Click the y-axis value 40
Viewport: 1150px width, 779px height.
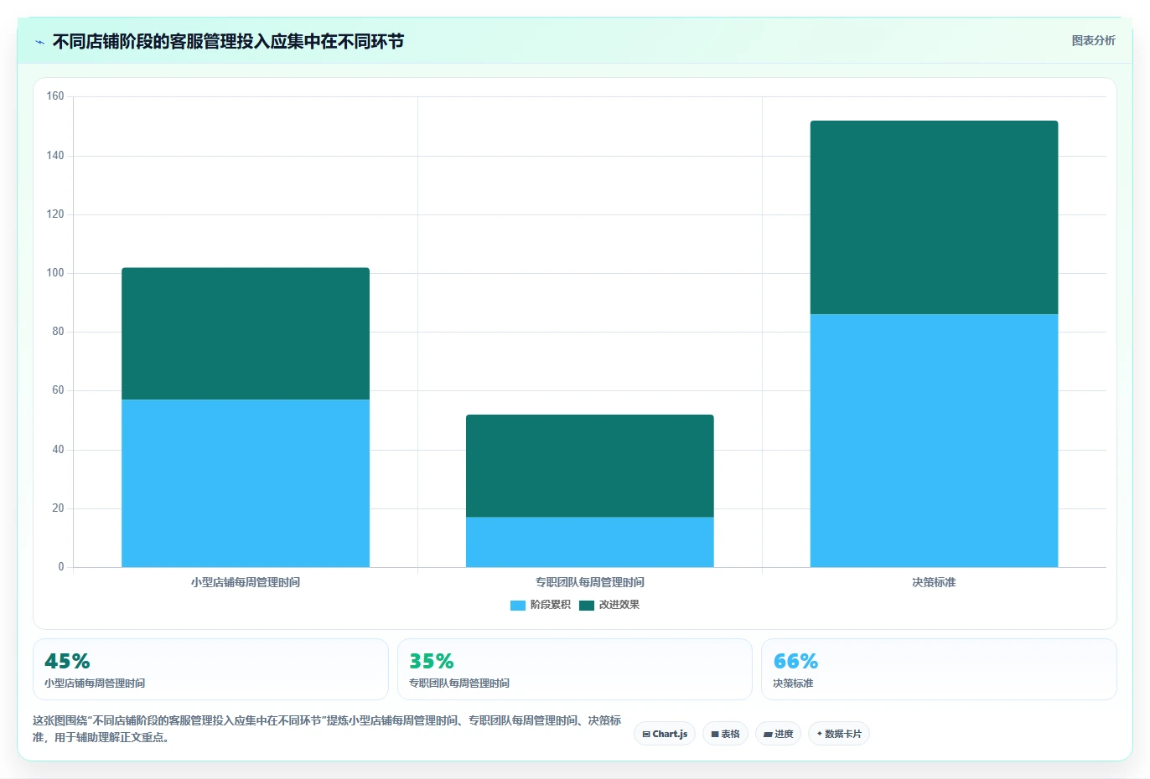pyautogui.click(x=58, y=450)
